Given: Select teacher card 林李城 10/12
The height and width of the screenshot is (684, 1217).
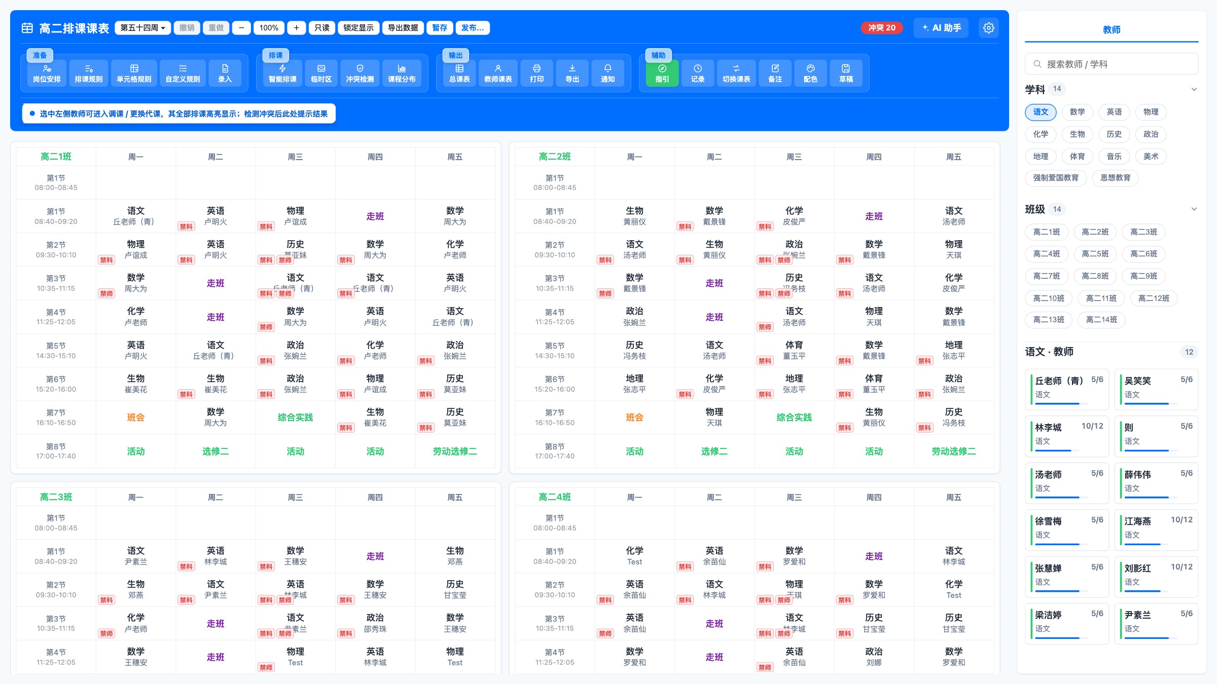Looking at the screenshot, I should coord(1067,436).
